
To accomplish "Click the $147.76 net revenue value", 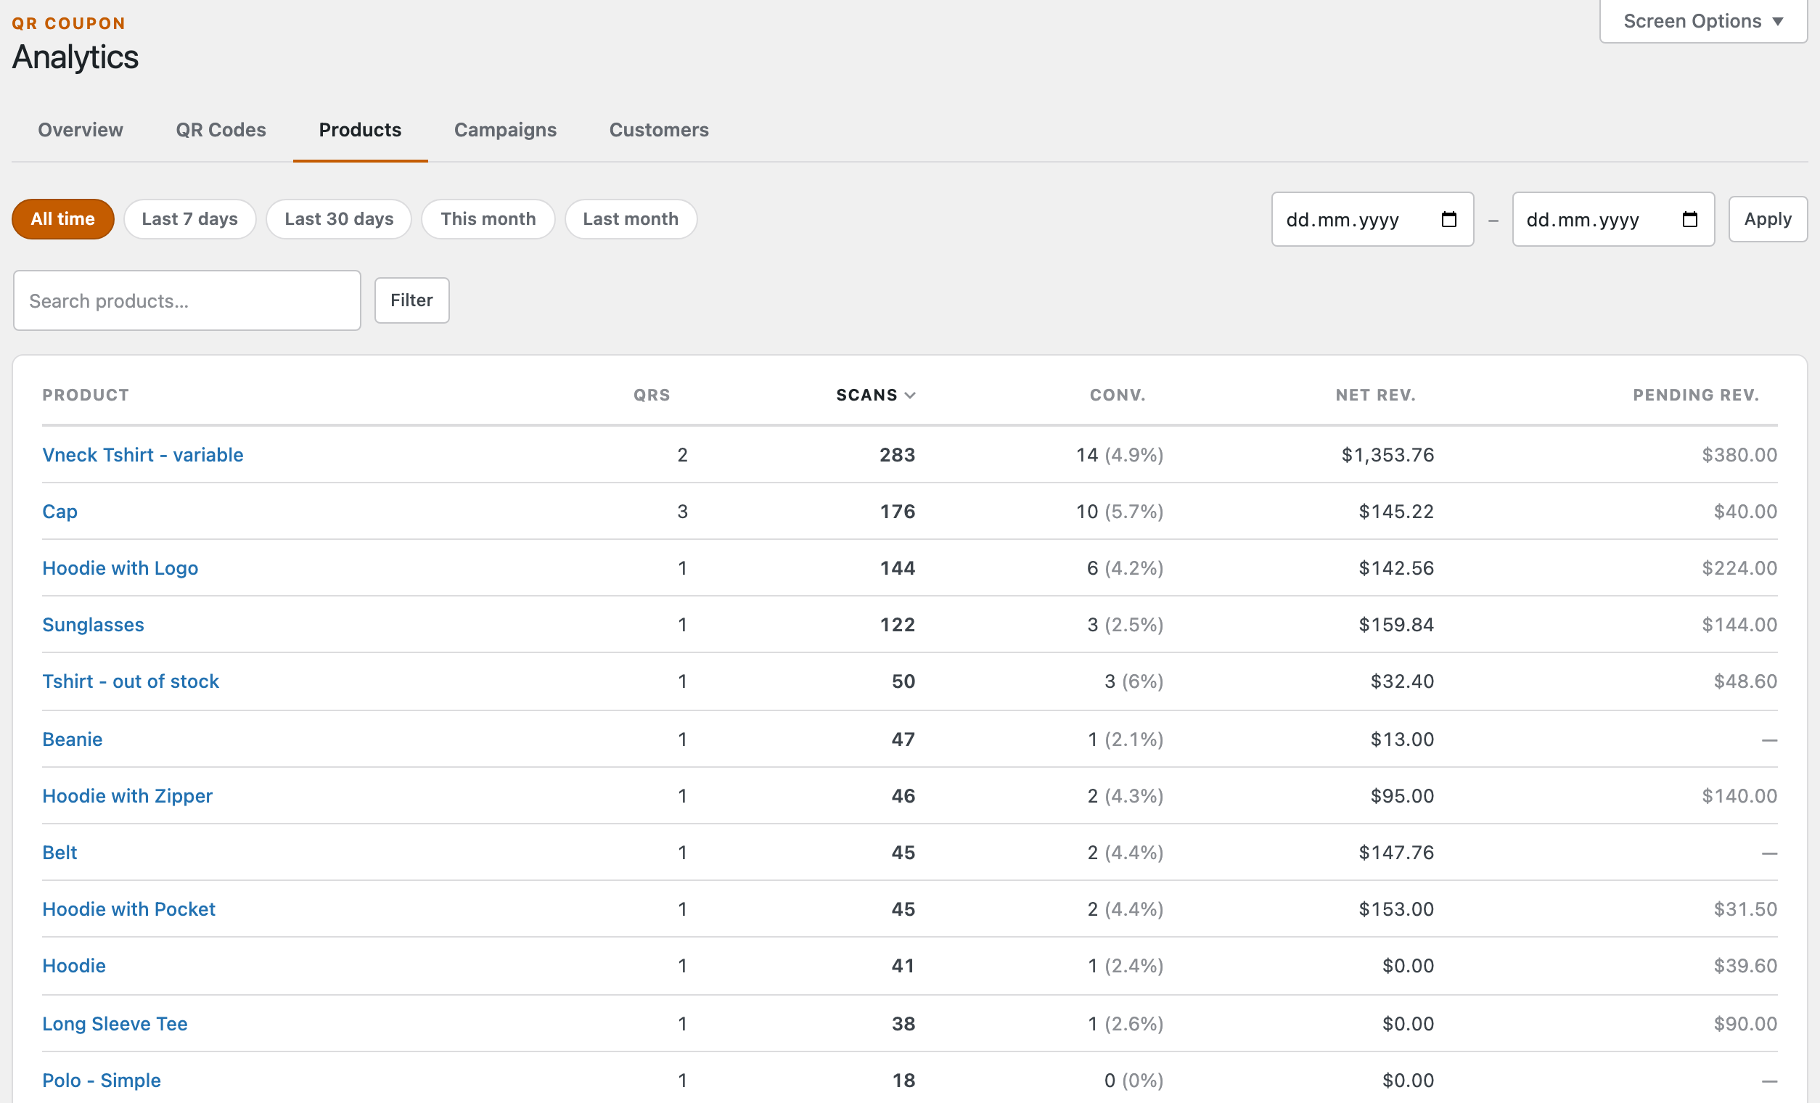I will pos(1396,853).
